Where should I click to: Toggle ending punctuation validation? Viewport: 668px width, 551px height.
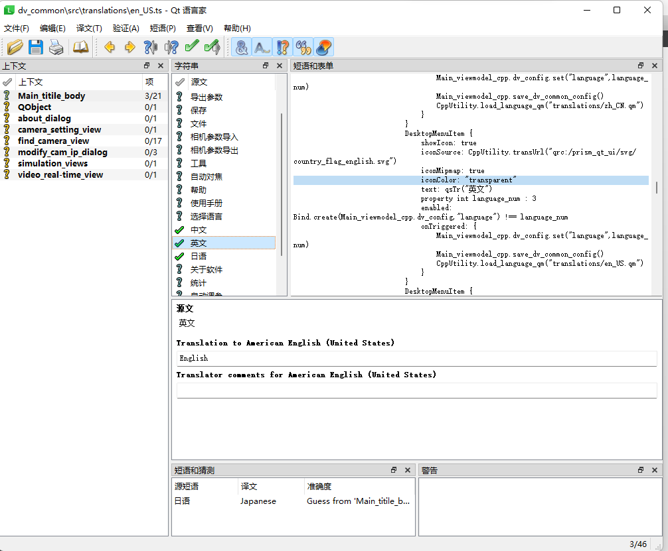point(282,47)
